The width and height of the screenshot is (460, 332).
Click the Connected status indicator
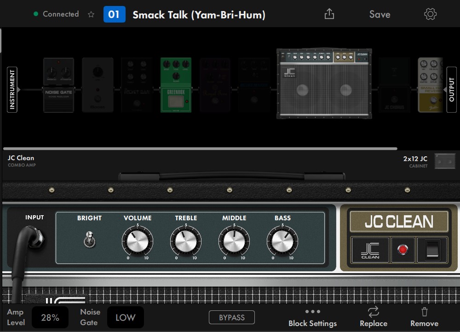coord(56,14)
